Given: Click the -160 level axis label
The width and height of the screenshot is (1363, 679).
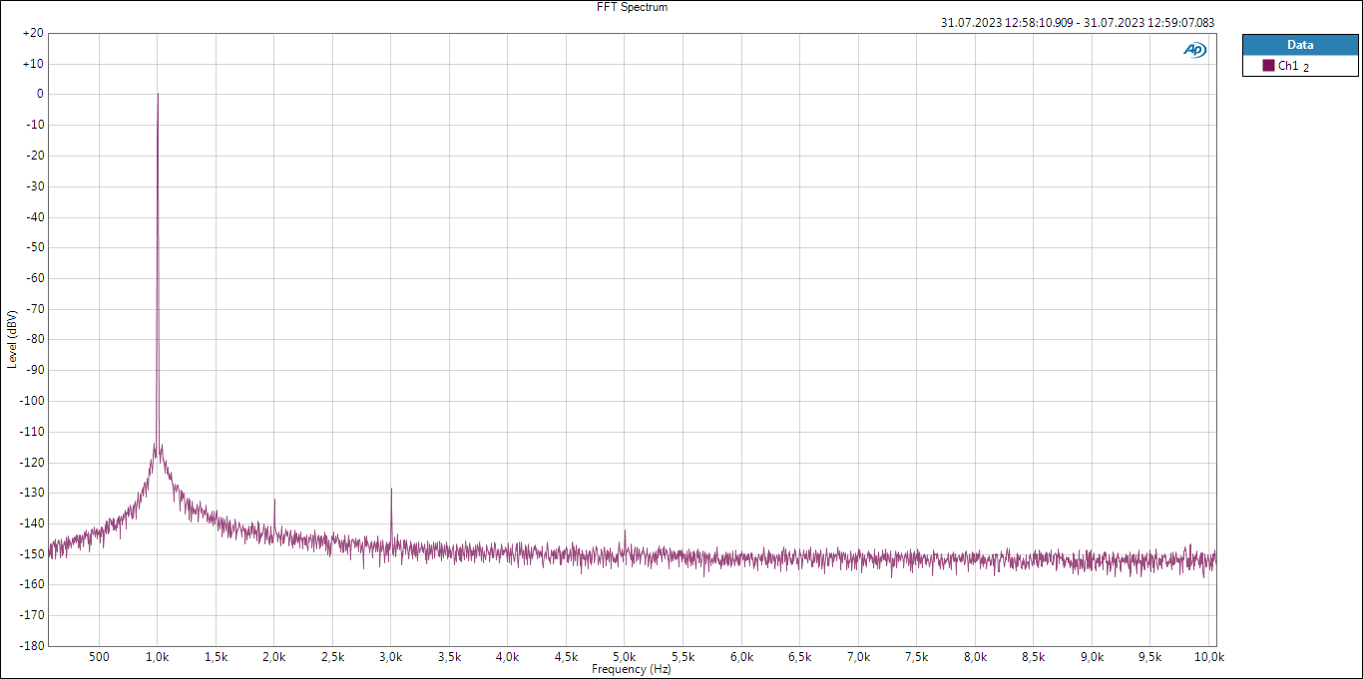Looking at the screenshot, I should point(31,584).
